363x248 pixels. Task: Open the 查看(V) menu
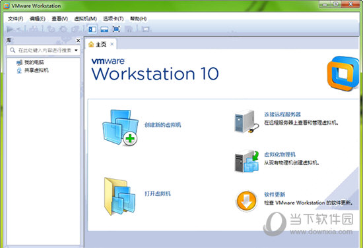click(59, 18)
